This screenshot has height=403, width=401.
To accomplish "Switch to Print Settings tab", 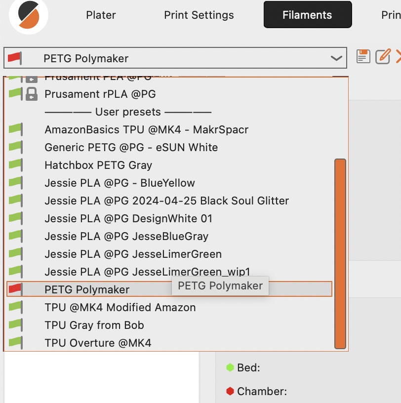I will (x=199, y=15).
